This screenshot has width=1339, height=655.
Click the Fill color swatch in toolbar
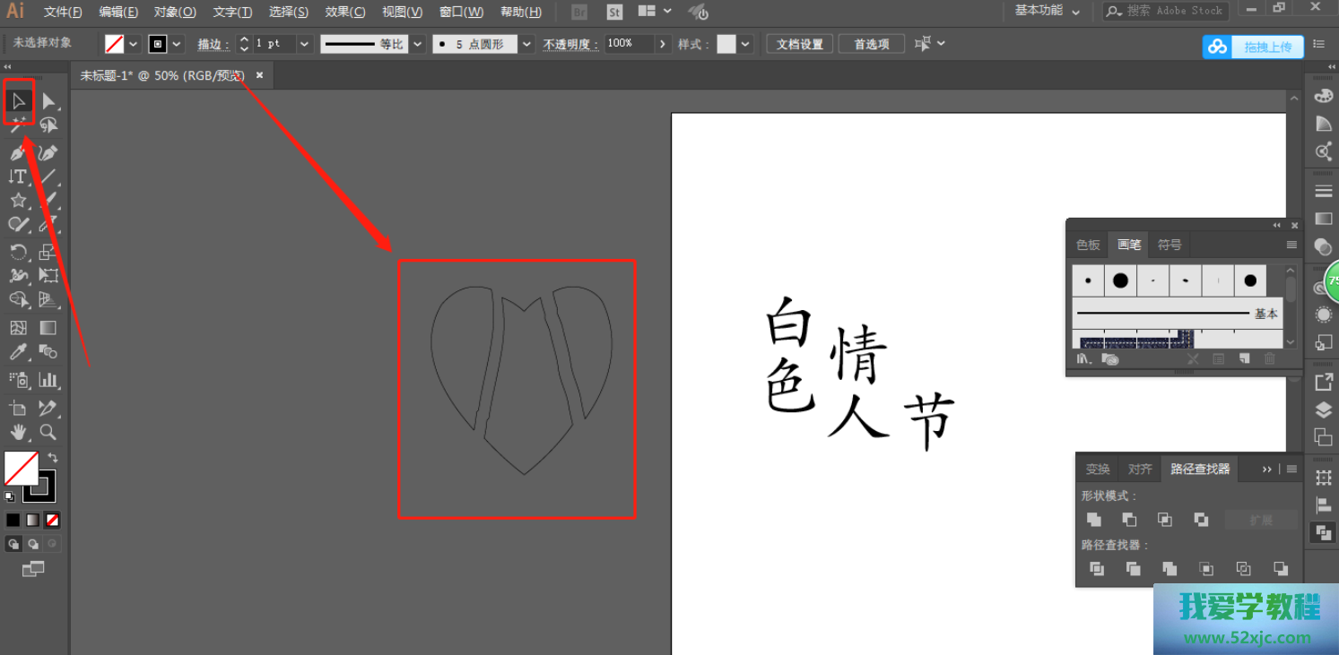point(20,468)
